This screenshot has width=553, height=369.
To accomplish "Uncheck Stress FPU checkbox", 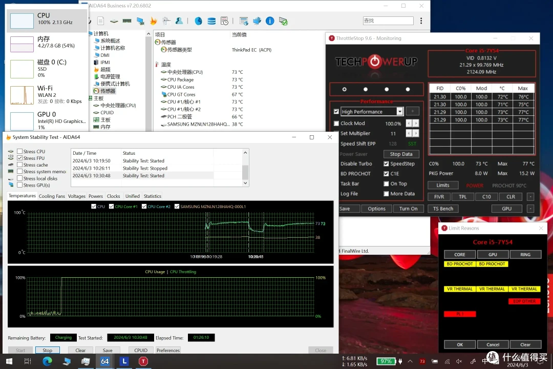I will [20, 158].
